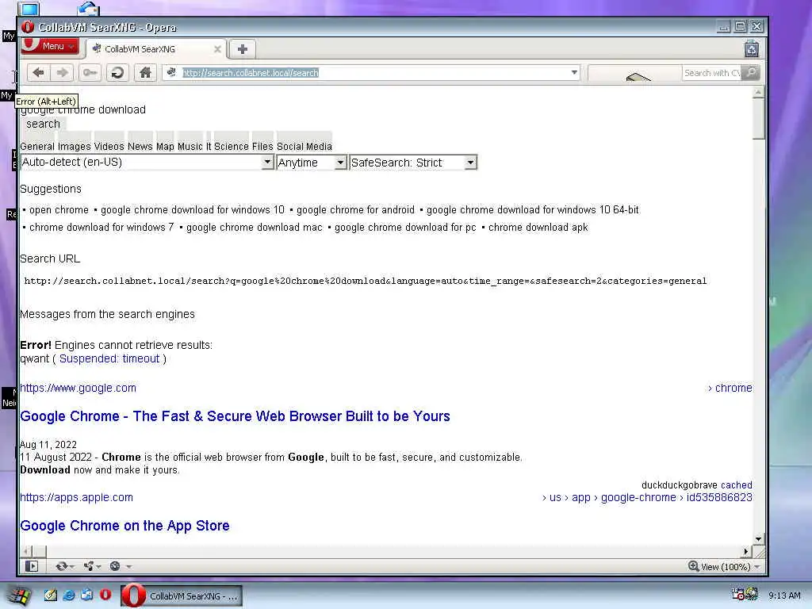812x609 pixels.
Task: Open the Windows Start button
Action: (19, 596)
